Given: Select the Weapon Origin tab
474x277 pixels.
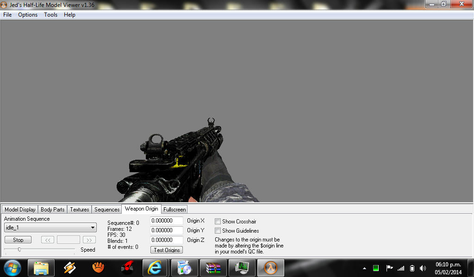Looking at the screenshot, I should coord(142,209).
